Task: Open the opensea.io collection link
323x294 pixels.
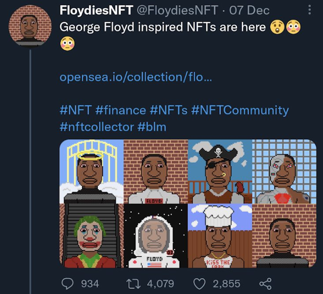Action: (136, 77)
